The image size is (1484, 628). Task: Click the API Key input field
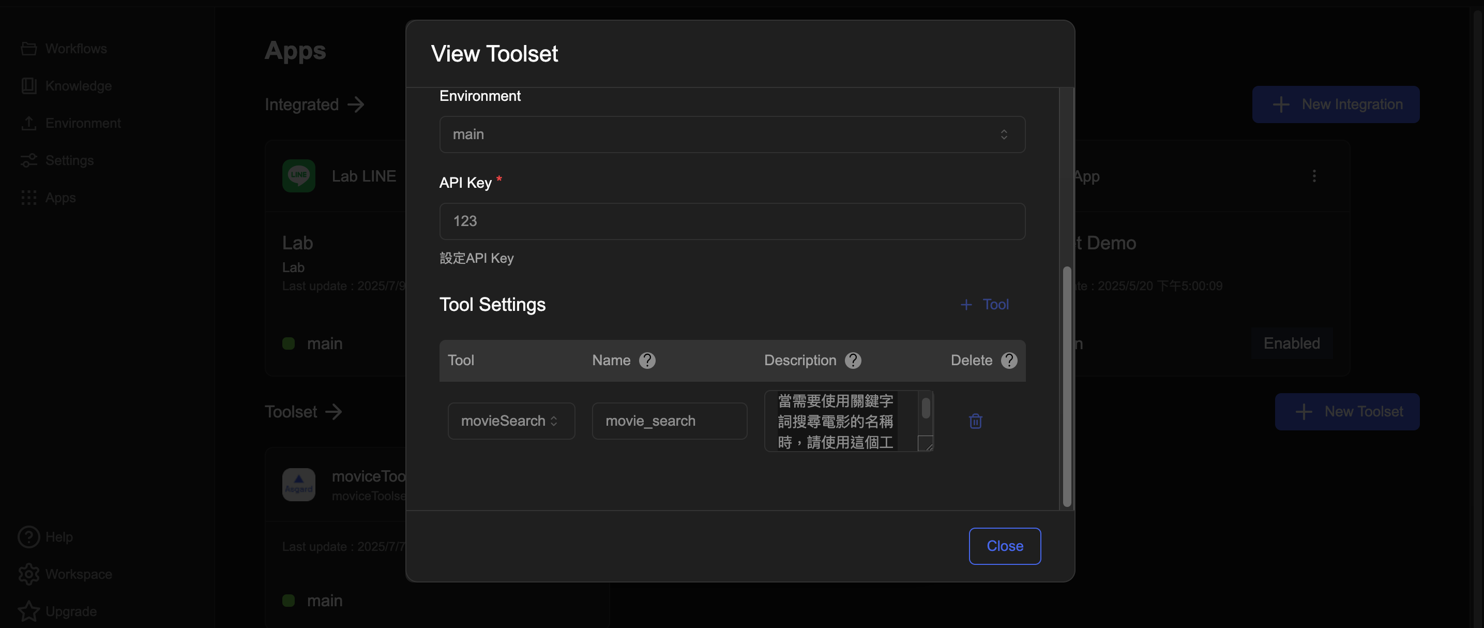(732, 221)
